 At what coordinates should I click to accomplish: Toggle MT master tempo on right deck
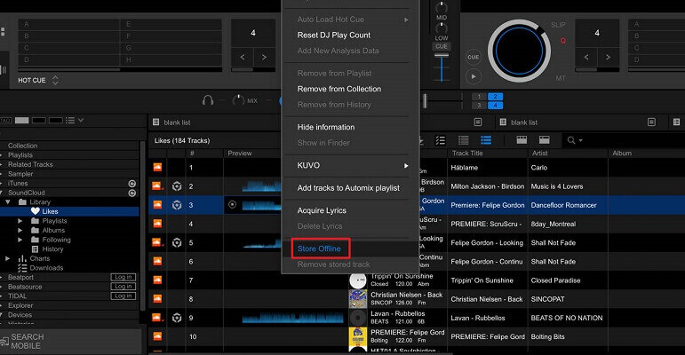(561, 78)
